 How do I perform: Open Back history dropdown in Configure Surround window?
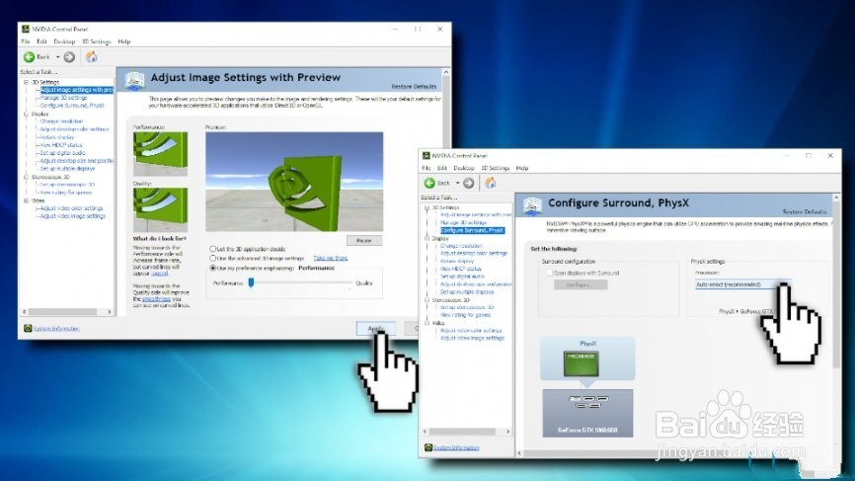coord(457,183)
